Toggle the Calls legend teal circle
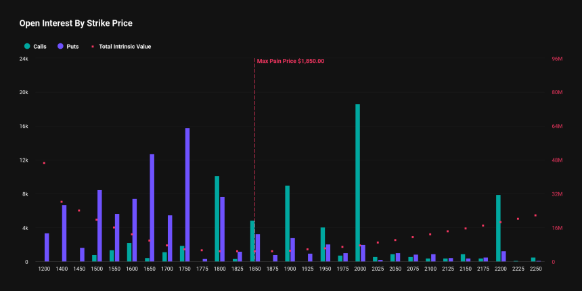The image size is (582, 291). click(x=27, y=47)
